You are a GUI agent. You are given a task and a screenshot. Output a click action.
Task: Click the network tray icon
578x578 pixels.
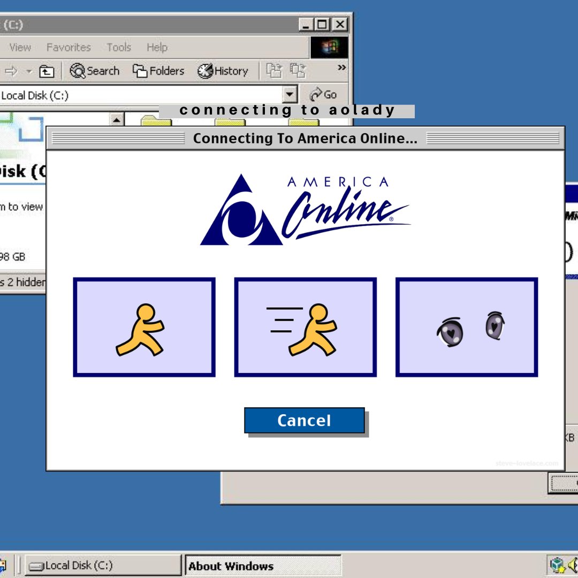(557, 565)
